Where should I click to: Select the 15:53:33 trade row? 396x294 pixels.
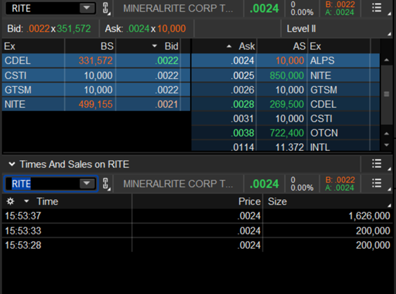pos(197,231)
